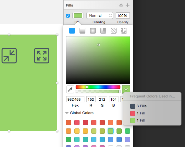Select the angular gradient fill type

coord(103,31)
